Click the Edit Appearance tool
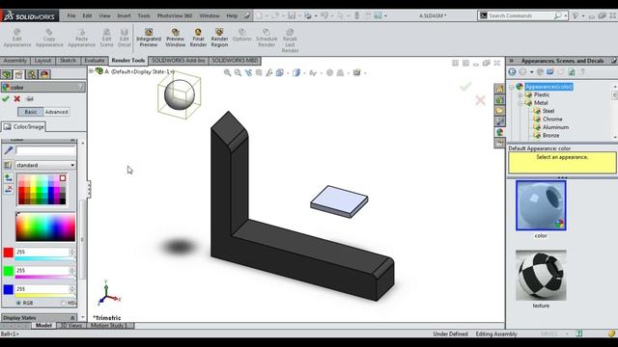The height and width of the screenshot is (347, 618). [17, 38]
